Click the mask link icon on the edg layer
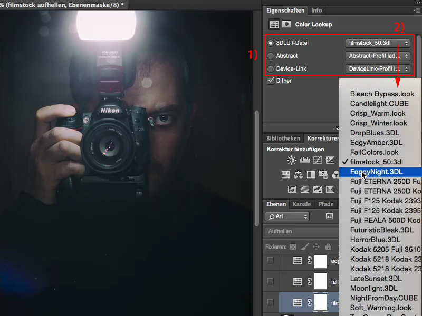Screen dimensions: 422x316 click(x=310, y=261)
